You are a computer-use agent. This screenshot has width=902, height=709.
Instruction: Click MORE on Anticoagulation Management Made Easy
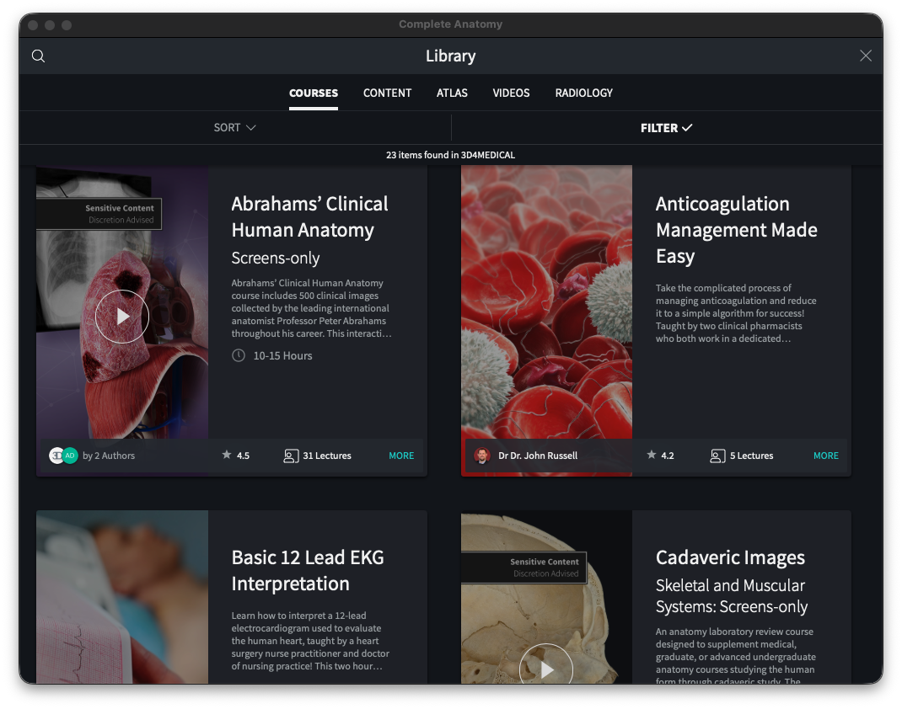pyautogui.click(x=826, y=456)
